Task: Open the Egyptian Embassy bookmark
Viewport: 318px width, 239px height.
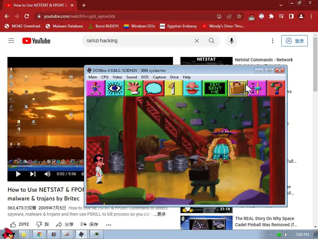Action: coord(179,26)
